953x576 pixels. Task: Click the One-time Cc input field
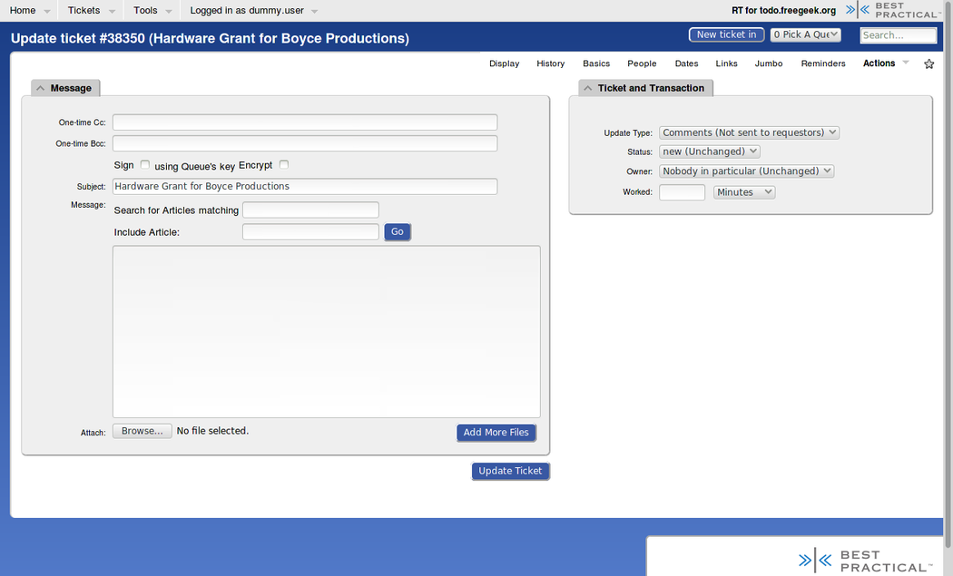305,122
